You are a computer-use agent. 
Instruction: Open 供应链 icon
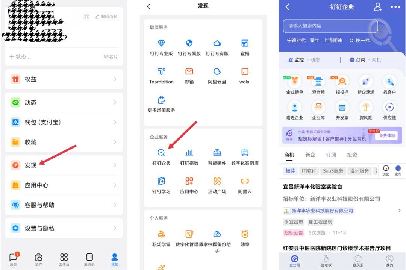point(389,111)
